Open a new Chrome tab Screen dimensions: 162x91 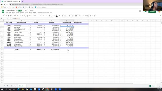click(23, 2)
